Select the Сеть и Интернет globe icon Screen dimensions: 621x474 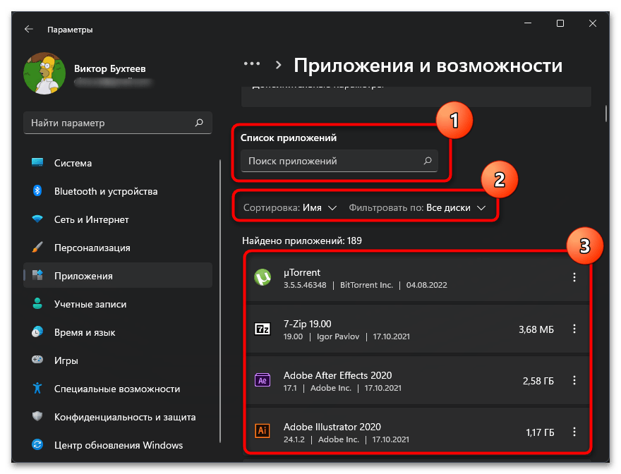[37, 219]
